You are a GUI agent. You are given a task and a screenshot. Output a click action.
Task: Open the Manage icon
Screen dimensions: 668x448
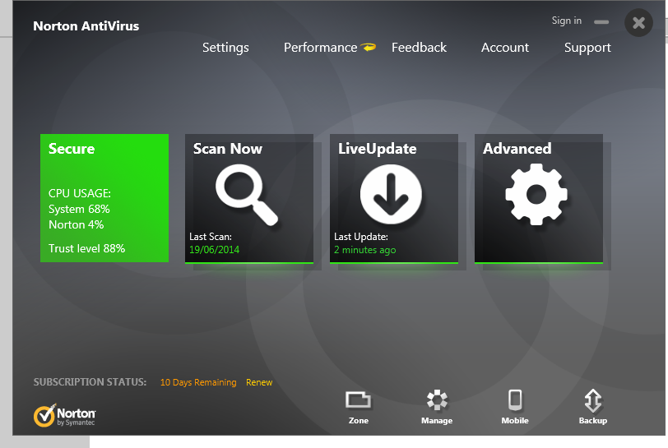tap(437, 408)
